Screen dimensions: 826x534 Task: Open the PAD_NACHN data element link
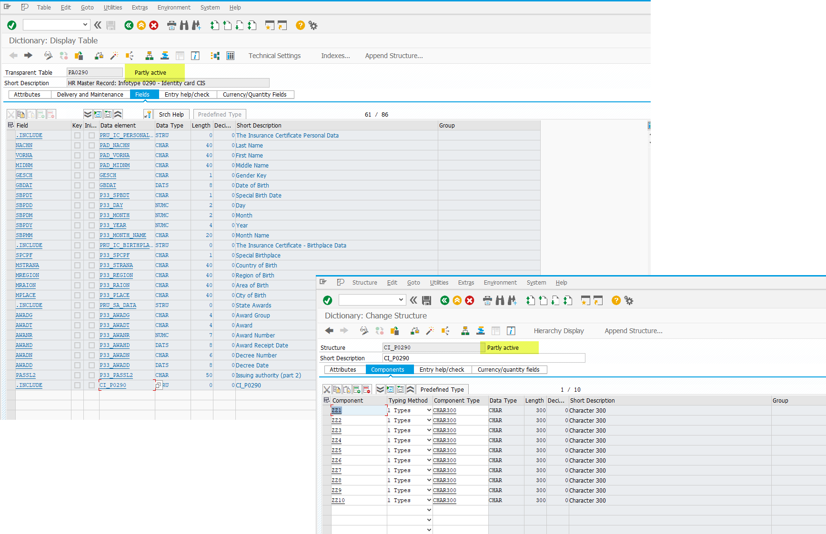point(115,146)
